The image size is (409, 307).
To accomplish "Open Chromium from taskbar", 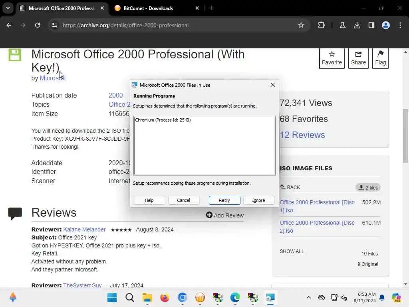I will [182, 297].
